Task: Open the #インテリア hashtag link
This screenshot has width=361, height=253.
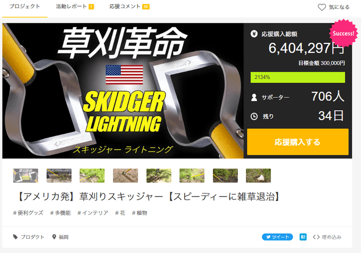Action: tap(93, 213)
